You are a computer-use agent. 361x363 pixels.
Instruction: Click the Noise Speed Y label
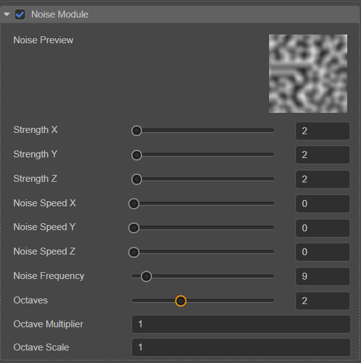click(44, 227)
